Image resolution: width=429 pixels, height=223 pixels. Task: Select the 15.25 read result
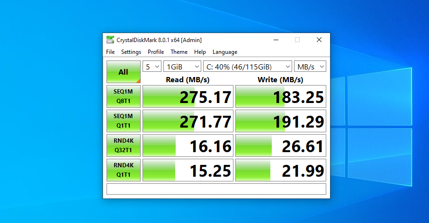(188, 170)
